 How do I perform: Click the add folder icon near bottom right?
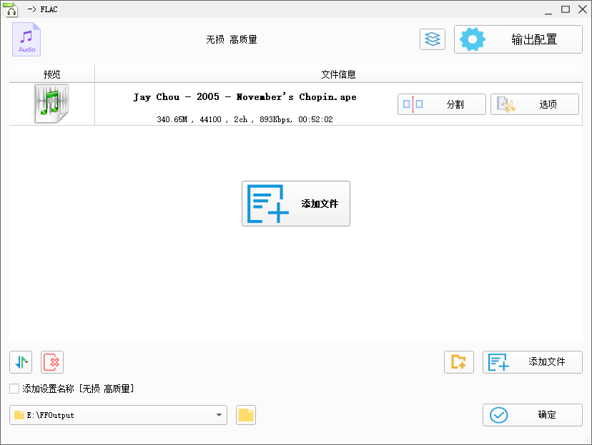(x=458, y=362)
